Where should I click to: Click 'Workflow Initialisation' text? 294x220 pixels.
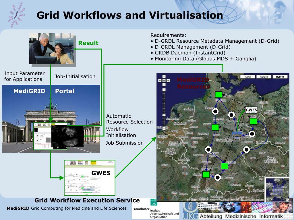tap(121, 132)
